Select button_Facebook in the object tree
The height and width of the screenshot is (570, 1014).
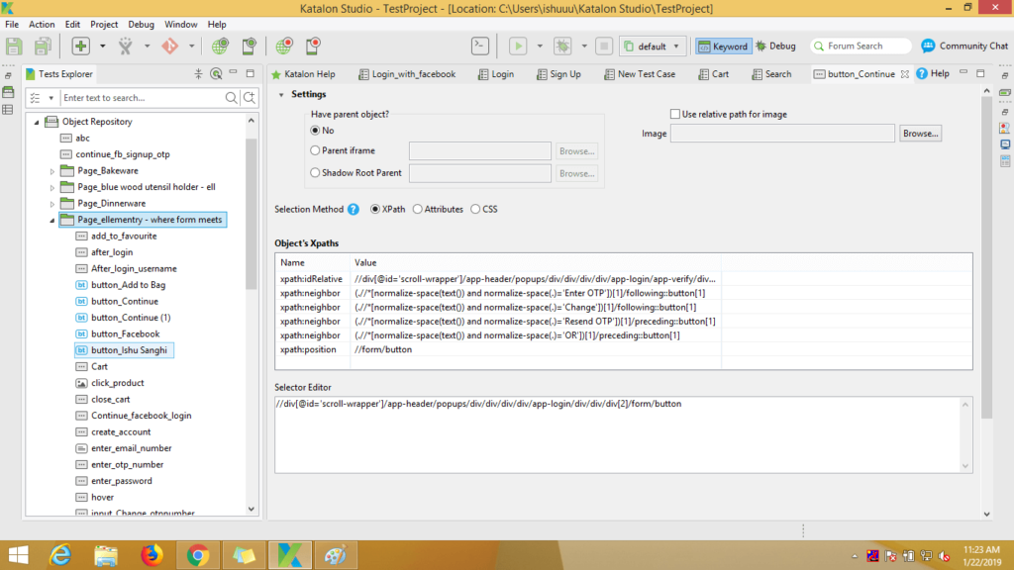coord(125,334)
